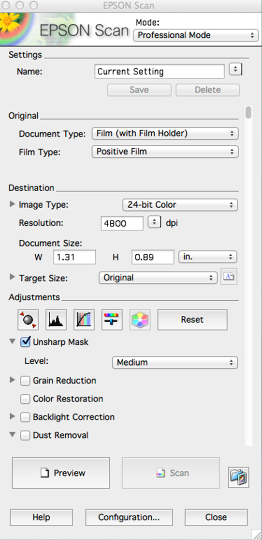Enable the Color Restoration checkbox

pyautogui.click(x=25, y=399)
